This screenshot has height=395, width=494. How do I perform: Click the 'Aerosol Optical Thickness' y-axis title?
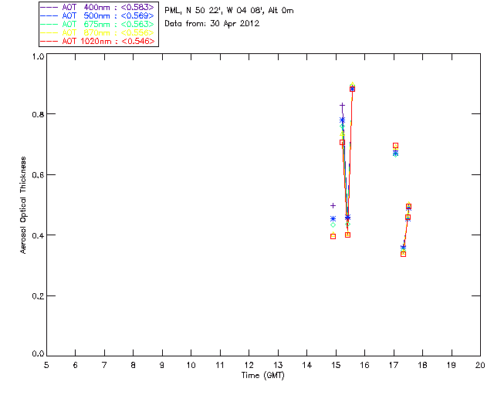click(x=23, y=205)
